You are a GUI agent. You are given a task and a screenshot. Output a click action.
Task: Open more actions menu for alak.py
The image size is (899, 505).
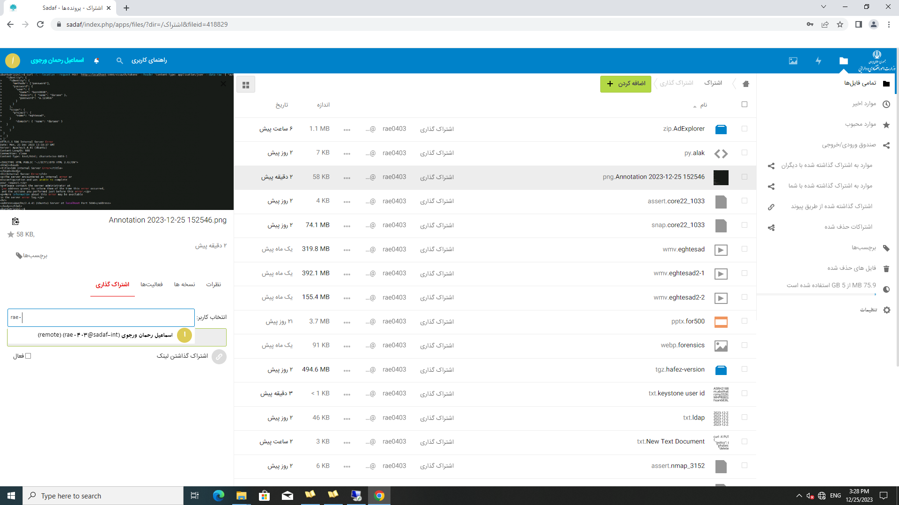coord(347,153)
